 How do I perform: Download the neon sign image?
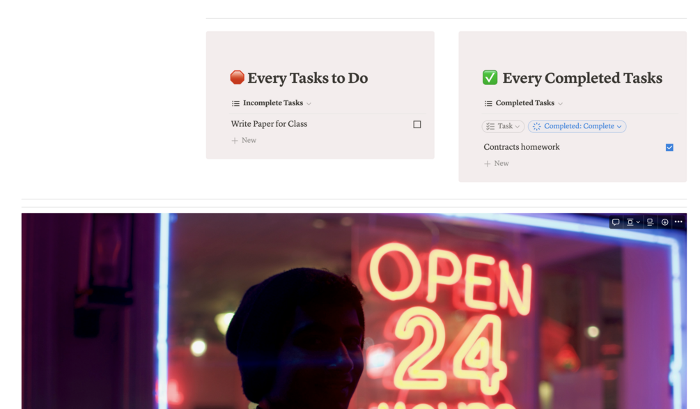[664, 222]
